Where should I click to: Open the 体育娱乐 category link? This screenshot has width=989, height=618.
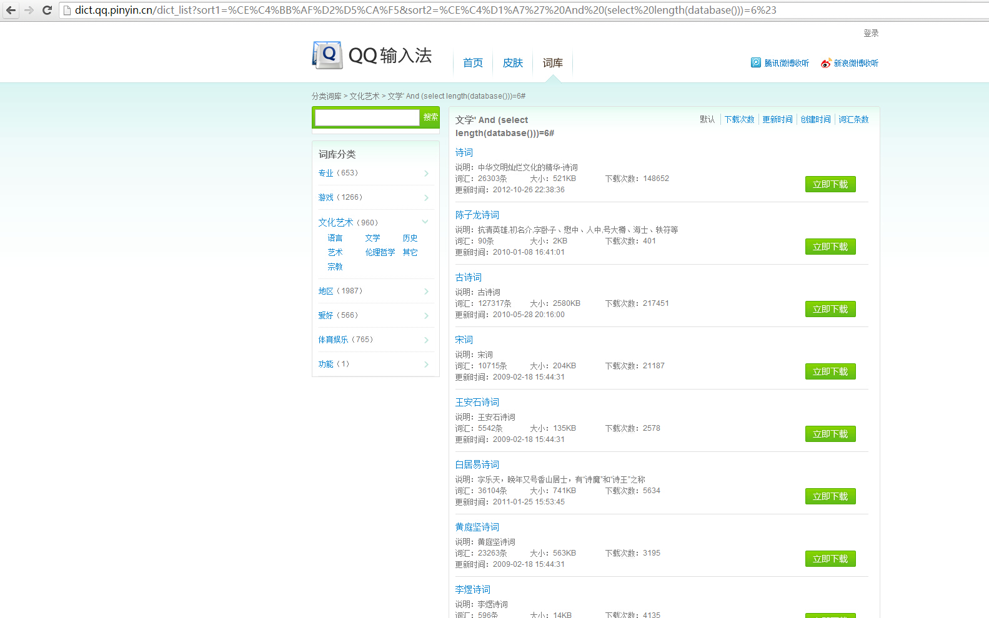[x=333, y=340]
